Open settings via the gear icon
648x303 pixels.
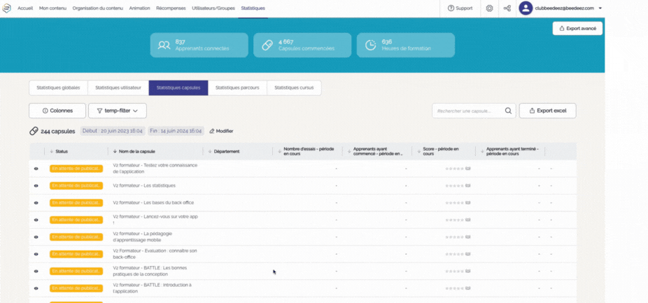click(489, 8)
